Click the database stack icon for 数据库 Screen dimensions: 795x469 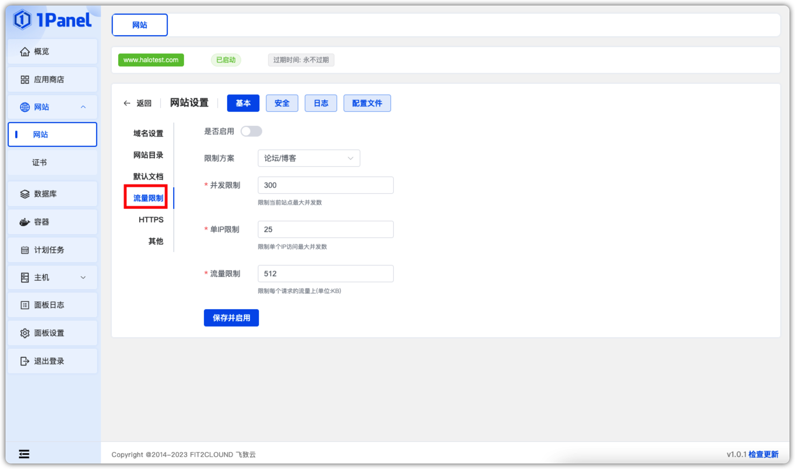[25, 194]
